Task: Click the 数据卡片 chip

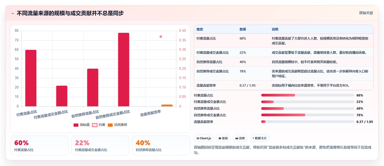Action: (259, 138)
